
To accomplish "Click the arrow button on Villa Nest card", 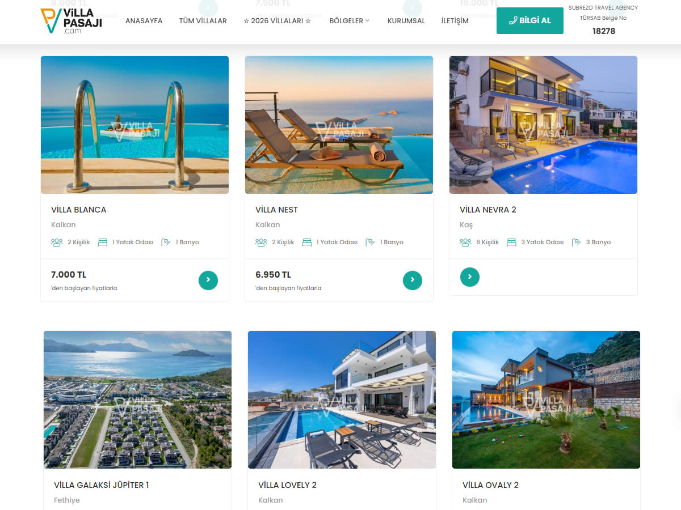I will coord(413,280).
